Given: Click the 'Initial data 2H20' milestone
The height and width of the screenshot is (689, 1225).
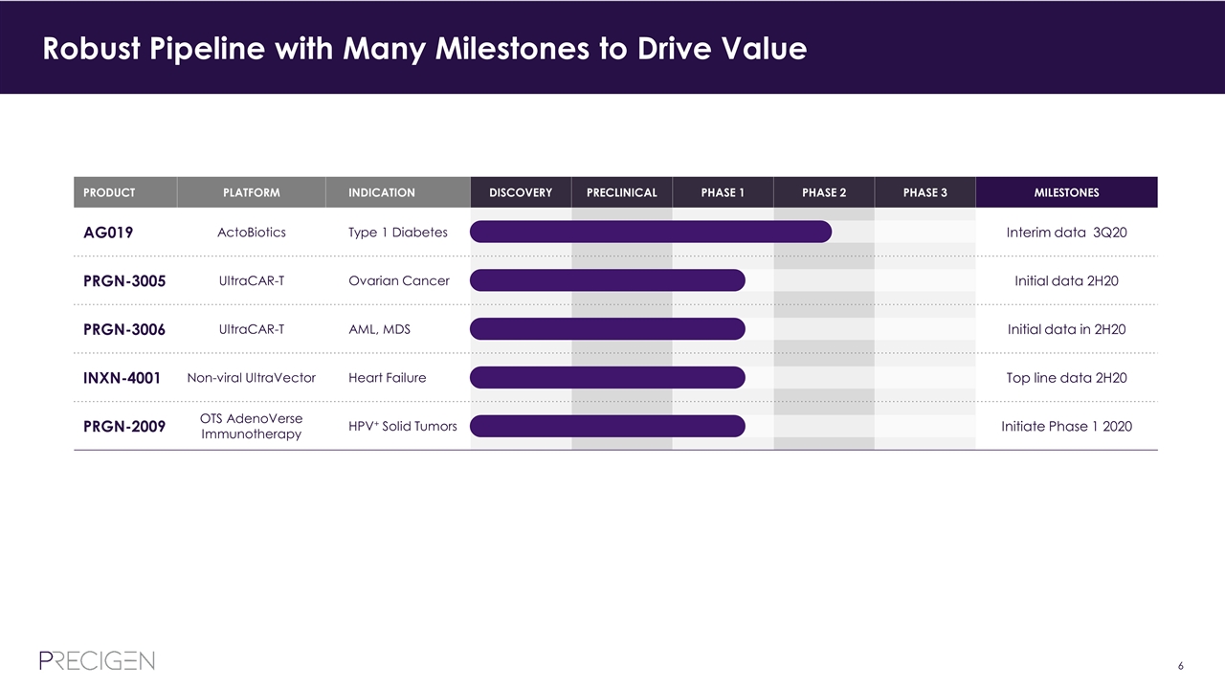Looking at the screenshot, I should [x=1066, y=280].
